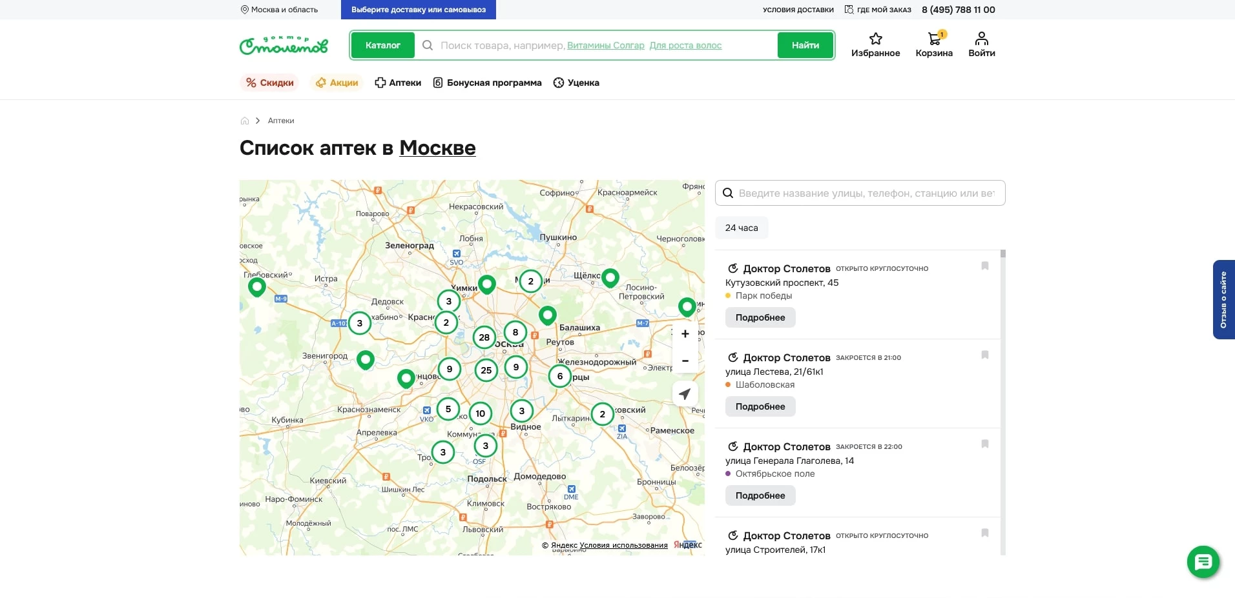
Task: Click the geolocation arrow on the map
Action: [x=685, y=394]
